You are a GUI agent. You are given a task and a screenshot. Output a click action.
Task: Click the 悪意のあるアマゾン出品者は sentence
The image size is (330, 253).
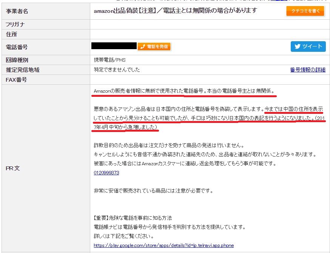point(179,109)
